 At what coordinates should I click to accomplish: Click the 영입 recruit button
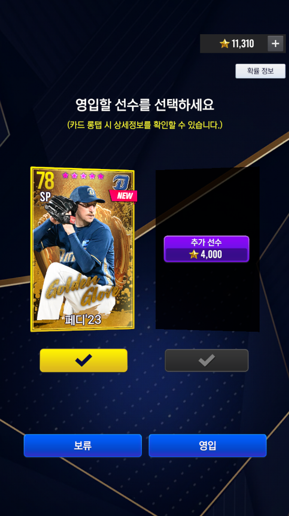click(208, 445)
